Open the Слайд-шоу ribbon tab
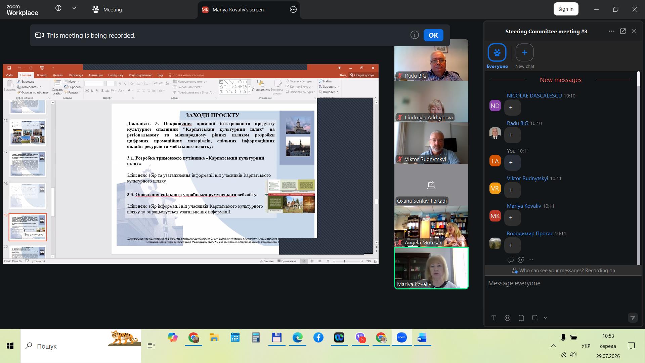645x363 pixels. pyautogui.click(x=116, y=75)
